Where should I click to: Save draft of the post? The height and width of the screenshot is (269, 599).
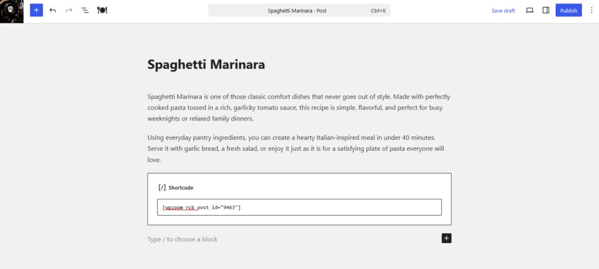pos(503,11)
